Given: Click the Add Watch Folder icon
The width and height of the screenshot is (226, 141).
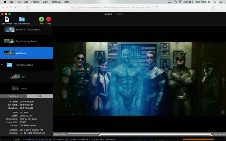Looking at the screenshot, I should coord(22,19).
